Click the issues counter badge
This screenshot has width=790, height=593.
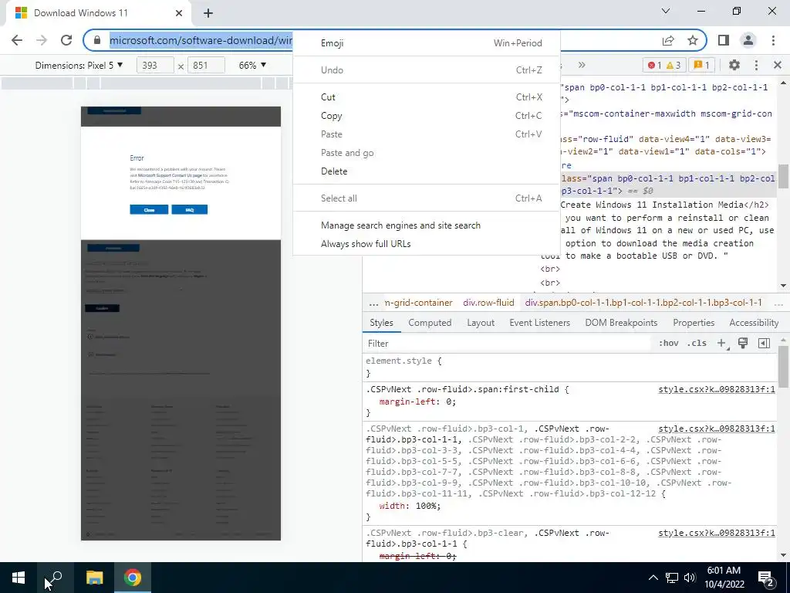point(702,65)
